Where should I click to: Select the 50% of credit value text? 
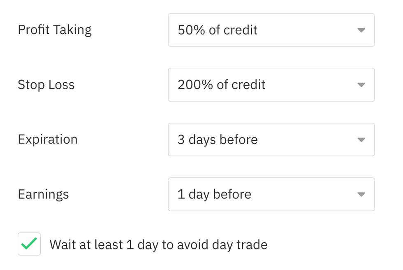pyautogui.click(x=217, y=30)
